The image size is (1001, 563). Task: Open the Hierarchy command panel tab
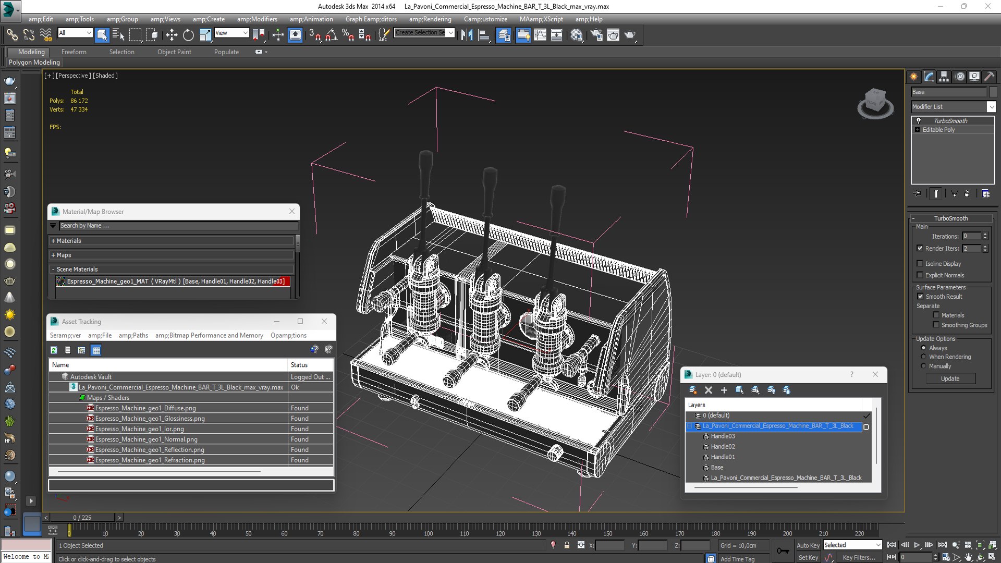pos(944,77)
